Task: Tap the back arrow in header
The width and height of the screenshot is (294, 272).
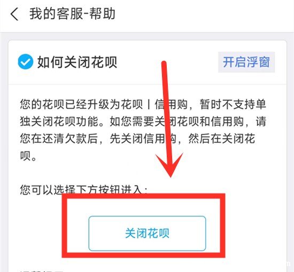Action: tap(14, 14)
